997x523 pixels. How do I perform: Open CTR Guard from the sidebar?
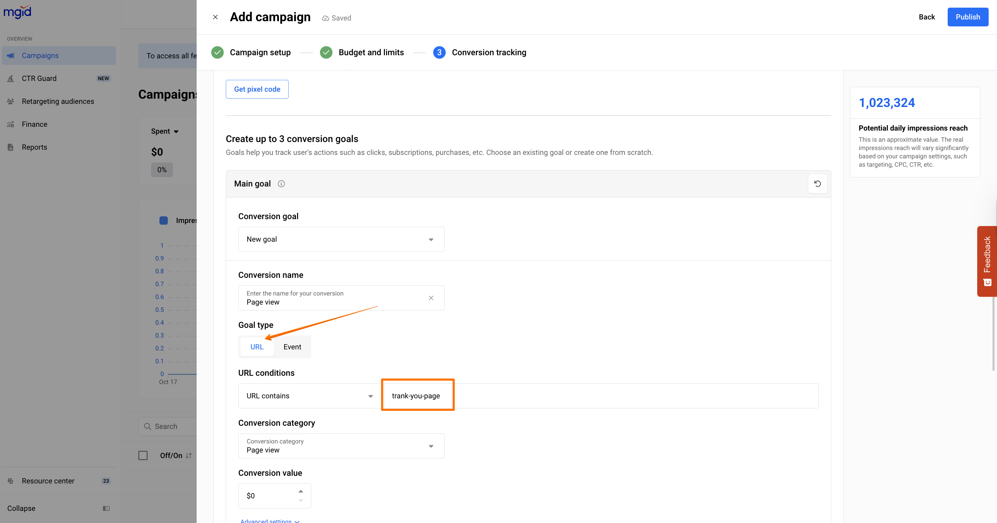point(39,78)
